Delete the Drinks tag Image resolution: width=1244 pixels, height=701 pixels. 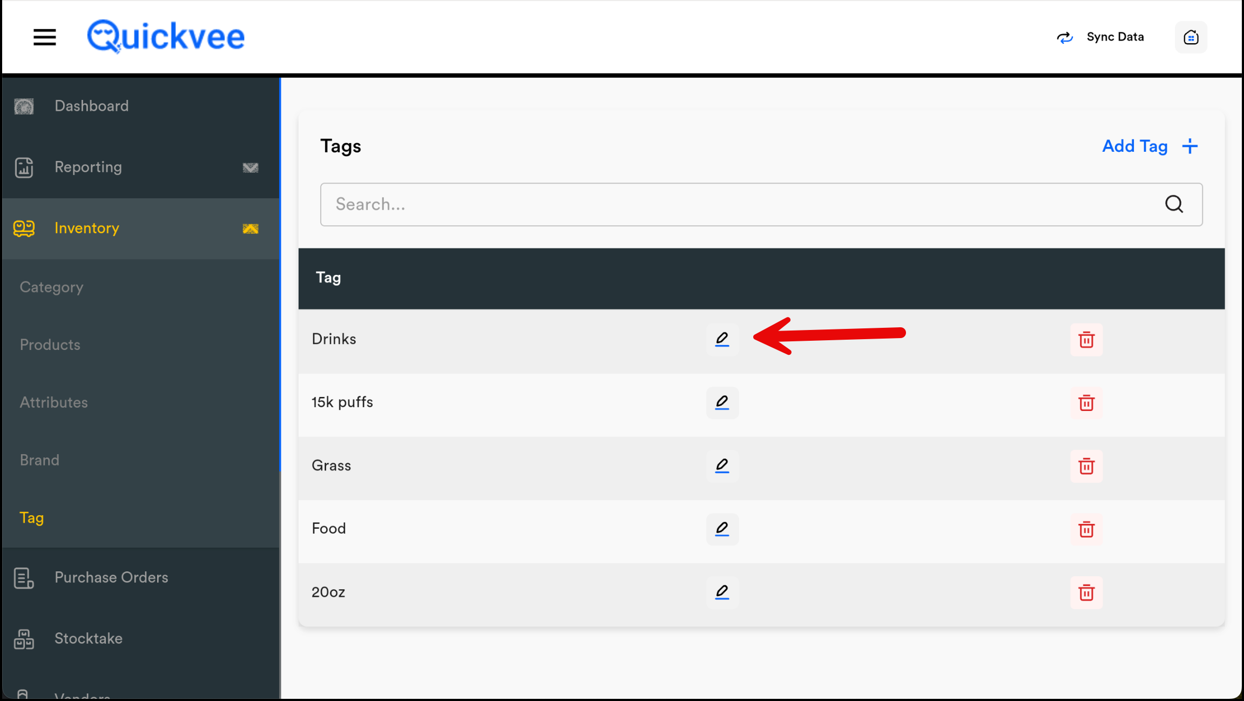(x=1086, y=340)
